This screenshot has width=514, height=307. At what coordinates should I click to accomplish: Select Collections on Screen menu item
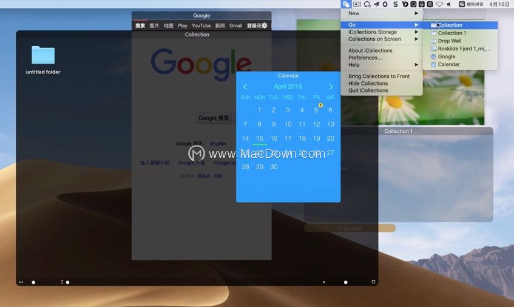tap(382, 39)
